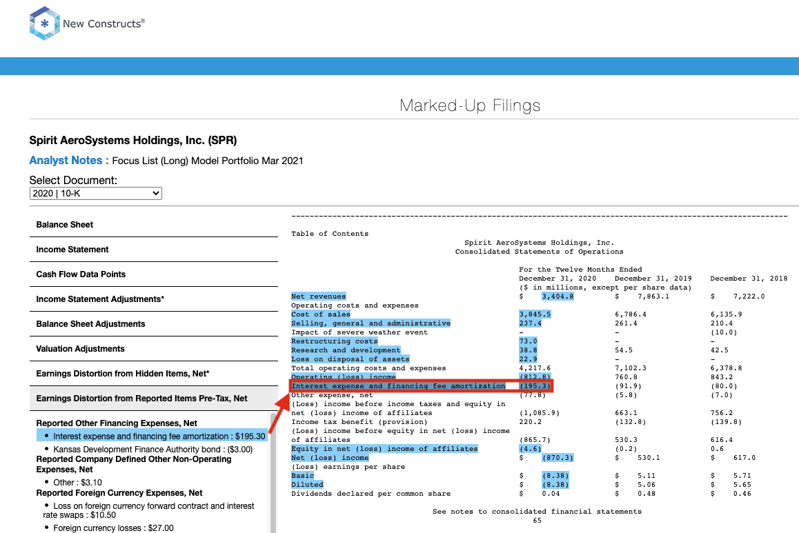This screenshot has height=533, width=799.
Task: Click Reported Company Defined Other Non-Operating Expenses, Net heading
Action: [133, 464]
